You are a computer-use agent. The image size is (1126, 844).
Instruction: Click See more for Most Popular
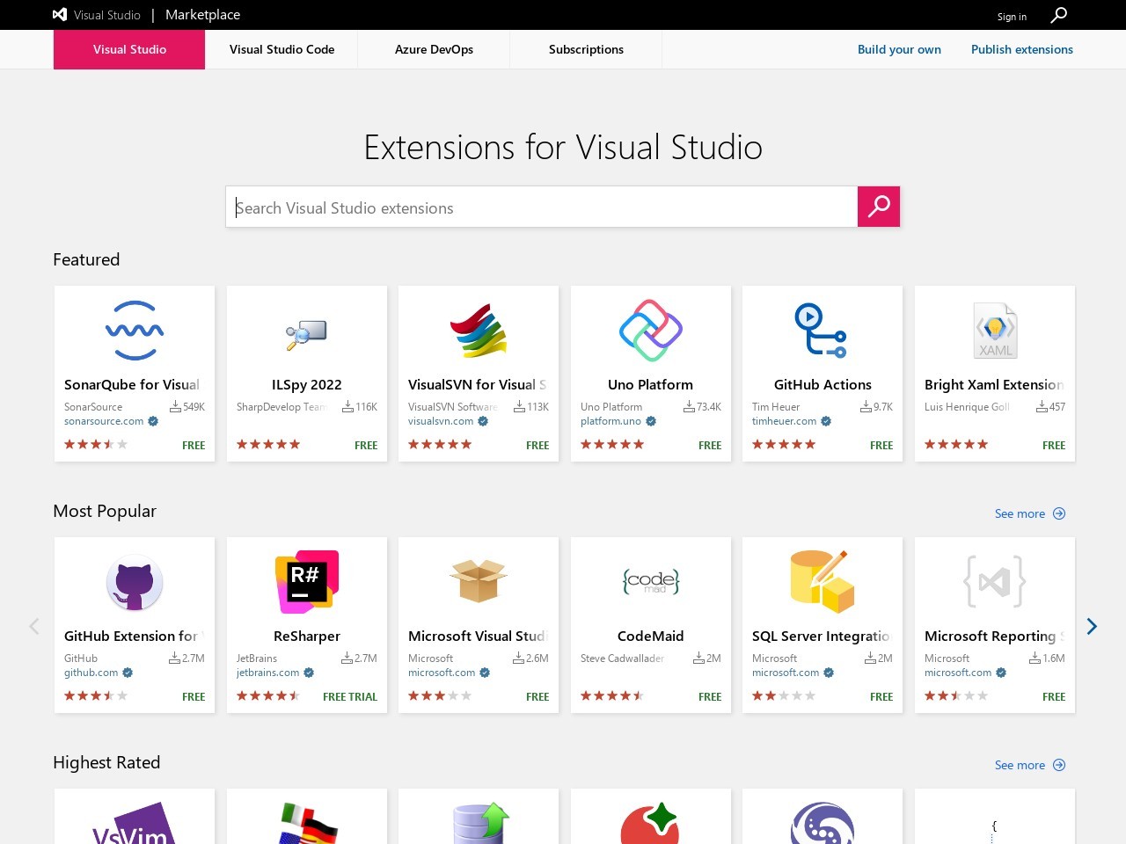[x=1020, y=513]
